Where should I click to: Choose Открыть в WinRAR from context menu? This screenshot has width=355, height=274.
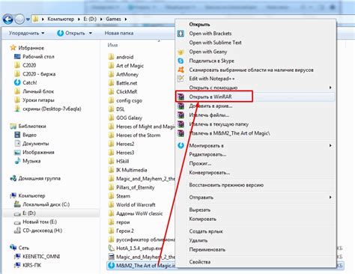255,97
